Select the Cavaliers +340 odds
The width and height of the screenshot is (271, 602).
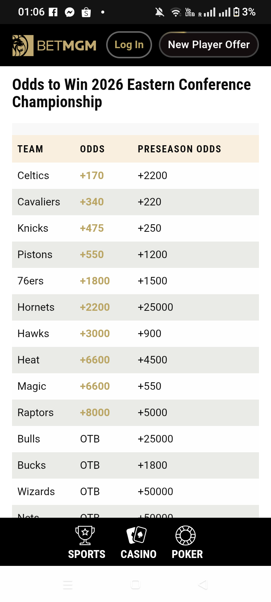pos(92,202)
